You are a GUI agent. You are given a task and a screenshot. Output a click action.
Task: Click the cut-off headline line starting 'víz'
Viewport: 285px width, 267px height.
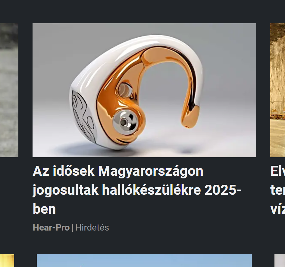(x=278, y=209)
